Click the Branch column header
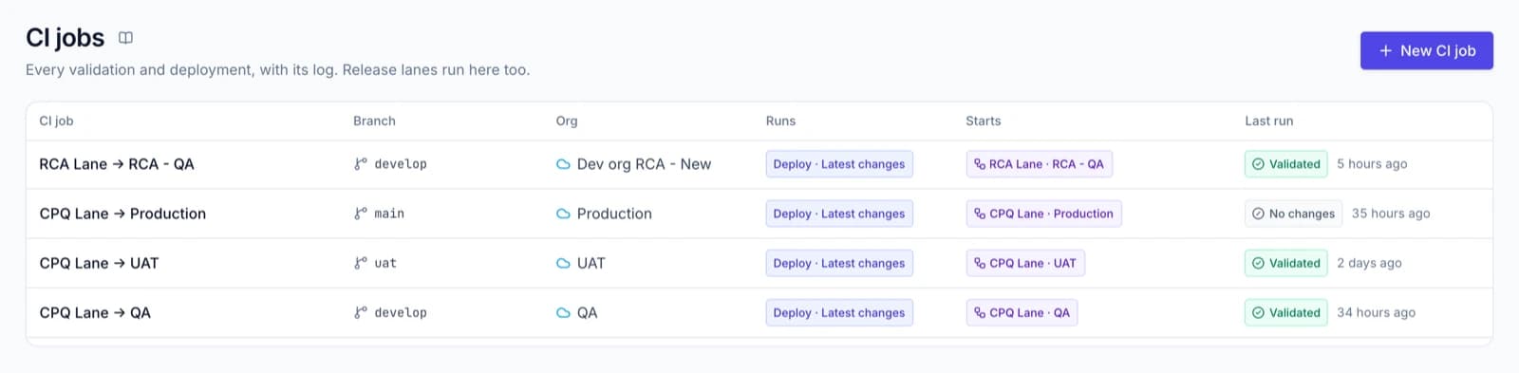The image size is (1519, 373). pos(374,121)
